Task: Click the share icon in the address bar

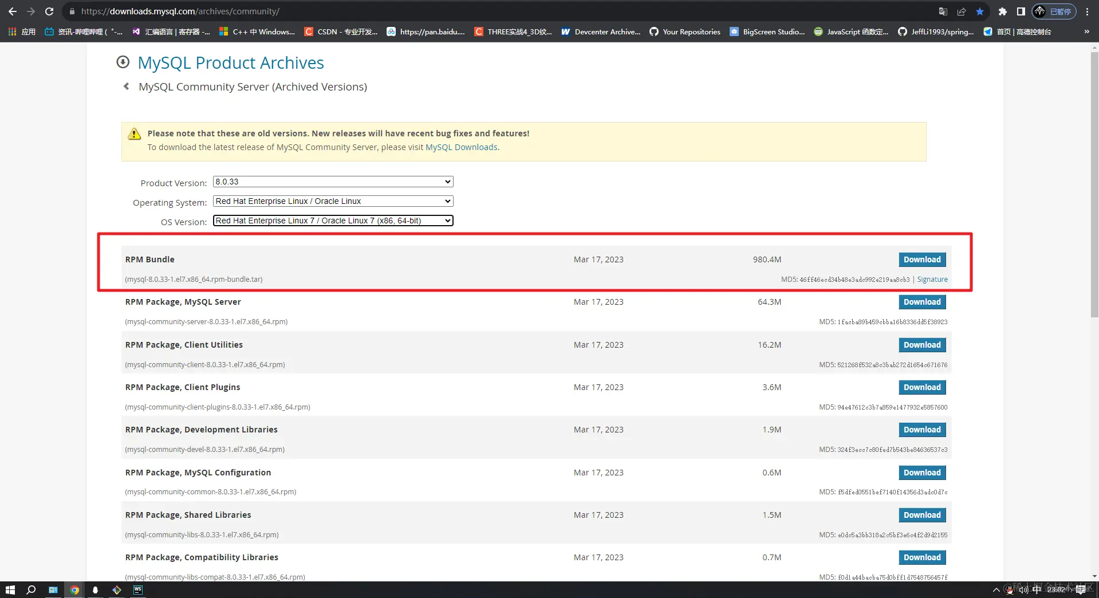Action: [x=962, y=11]
